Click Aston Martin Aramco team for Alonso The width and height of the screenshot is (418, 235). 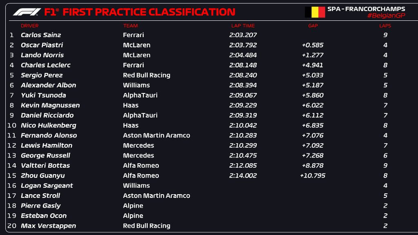[x=156, y=135]
